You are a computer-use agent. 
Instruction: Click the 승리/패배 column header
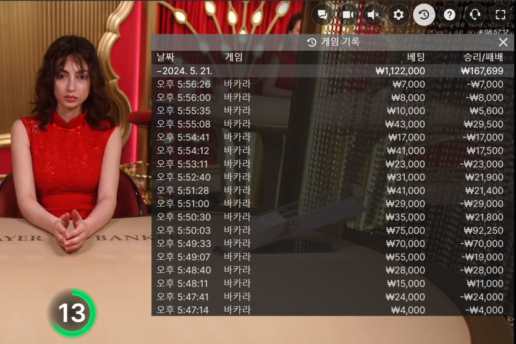483,57
